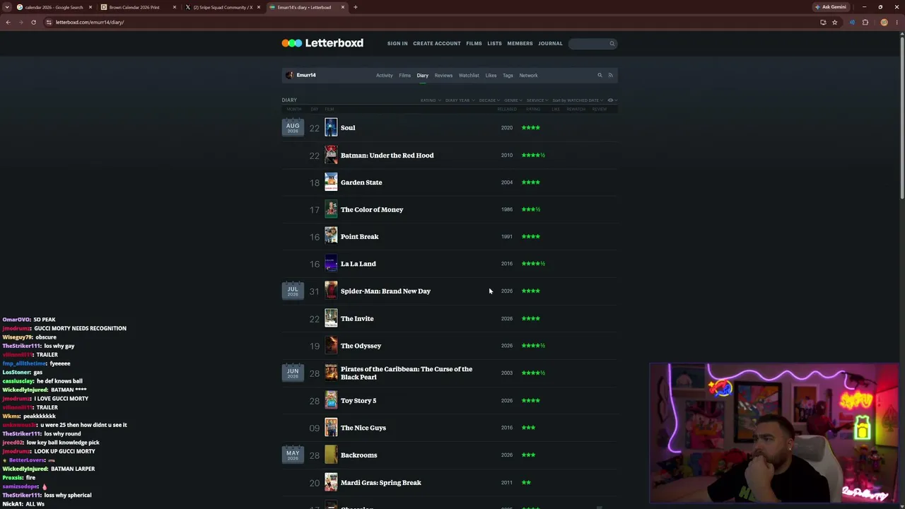Click the blue audio extension icon
Screen dimensions: 905x509
point(852,22)
